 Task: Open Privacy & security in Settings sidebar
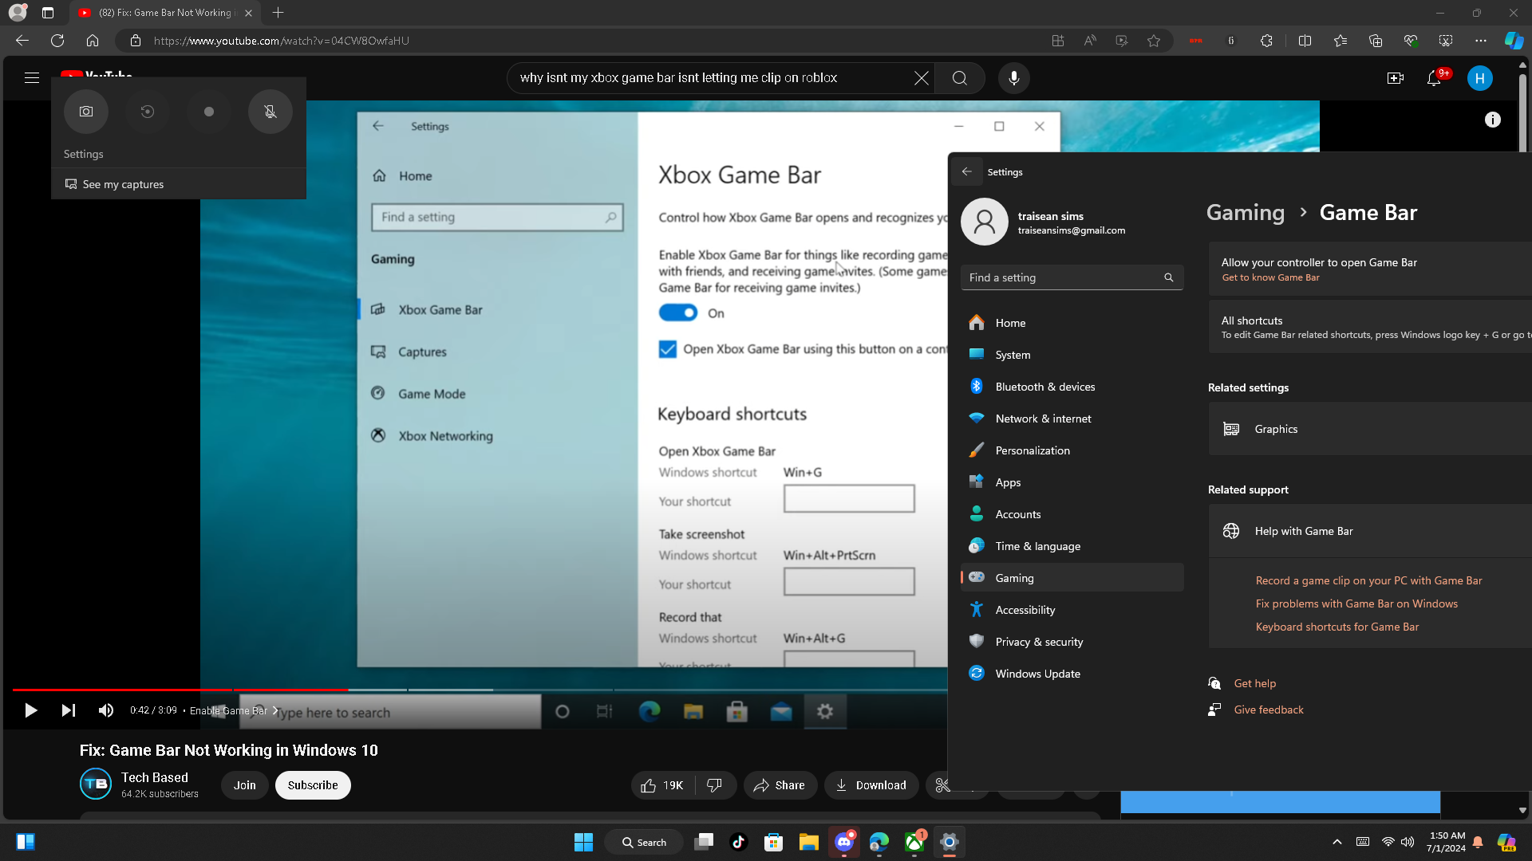[1072, 642]
